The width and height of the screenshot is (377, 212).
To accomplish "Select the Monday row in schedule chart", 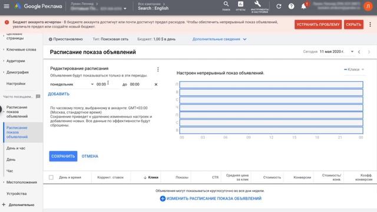I will pos(271,85).
